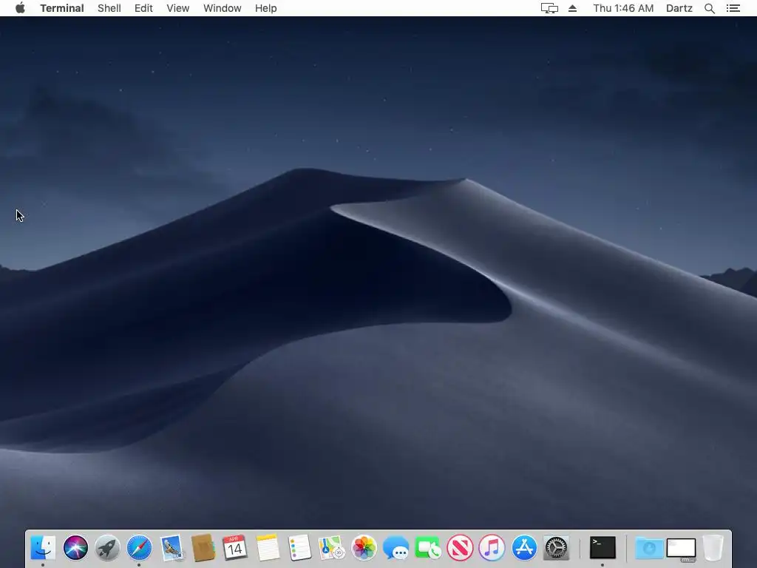Open the Photos flower icon
The image size is (757, 568).
click(x=364, y=548)
